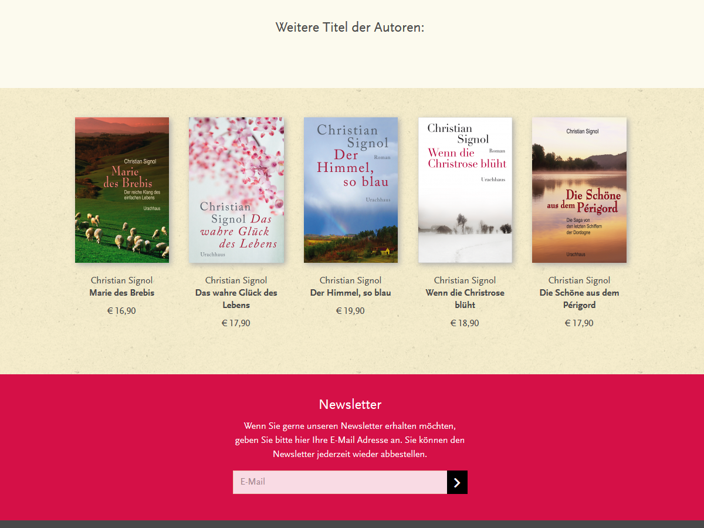Viewport: 704px width, 528px height.
Task: Select author Christian Signol under first book
Action: click(122, 280)
